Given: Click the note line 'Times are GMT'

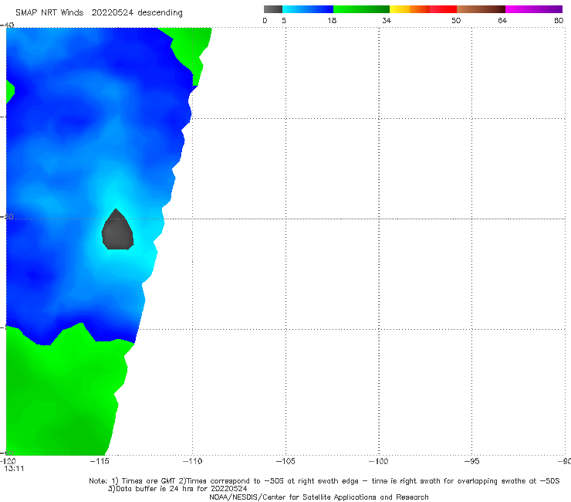Looking at the screenshot, I should point(148,481).
